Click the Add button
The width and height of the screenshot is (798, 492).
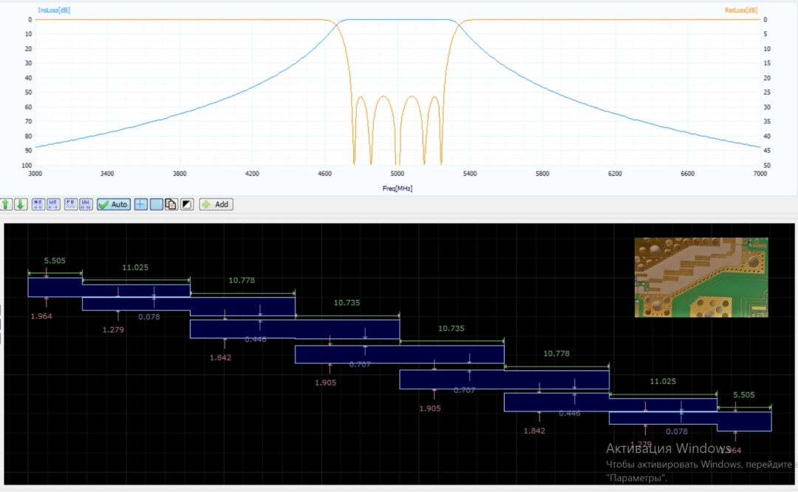tap(216, 205)
